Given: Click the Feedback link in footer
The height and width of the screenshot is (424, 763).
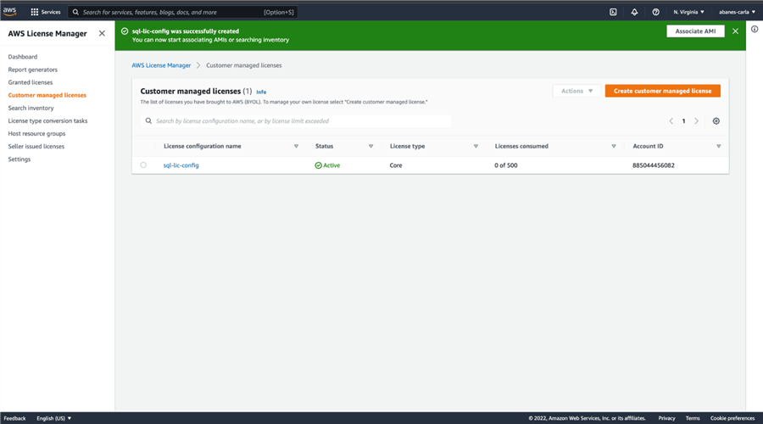Looking at the screenshot, I should pyautogui.click(x=14, y=418).
